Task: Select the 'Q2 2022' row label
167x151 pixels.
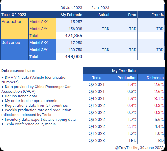Action: coord(97,113)
